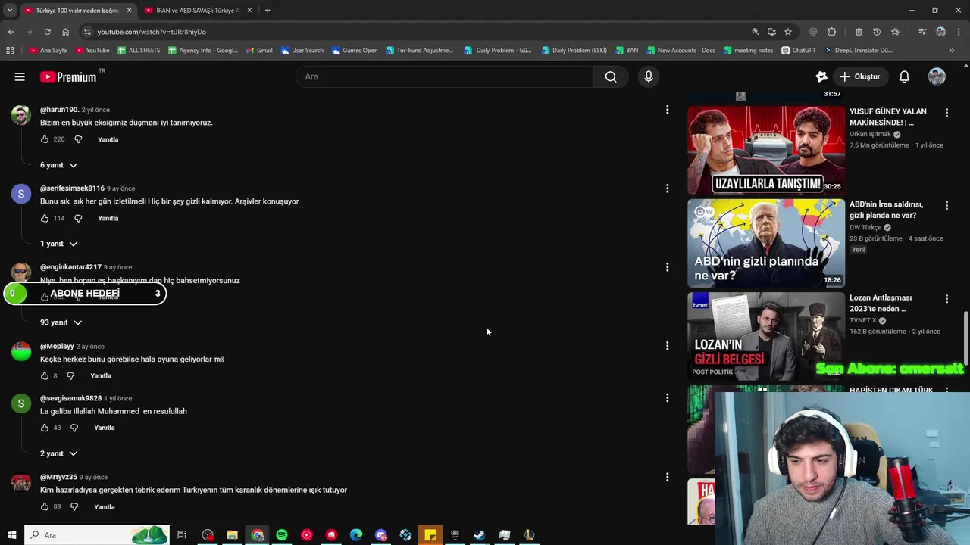Dislike the @sevgisamuk9828 comment
970x545 pixels.
click(74, 428)
